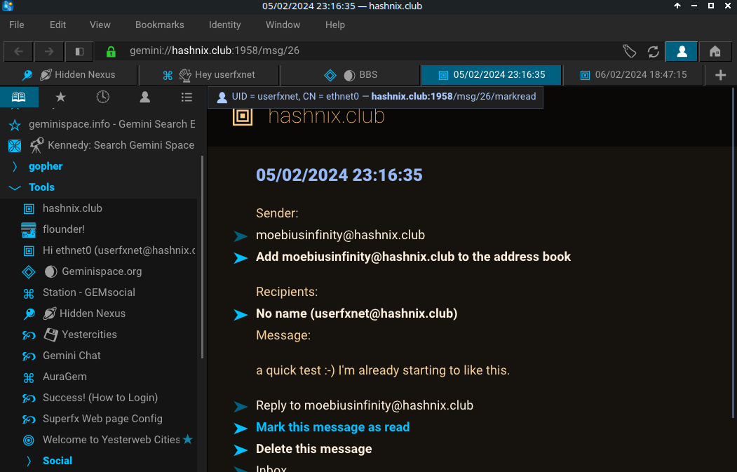Click the bookmark tag icon in URL bar
Screen dimensions: 737x472
(629, 51)
